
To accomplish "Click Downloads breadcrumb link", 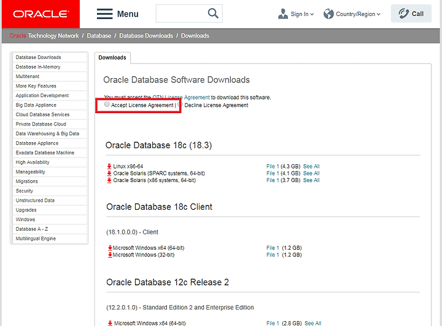I will [195, 36].
